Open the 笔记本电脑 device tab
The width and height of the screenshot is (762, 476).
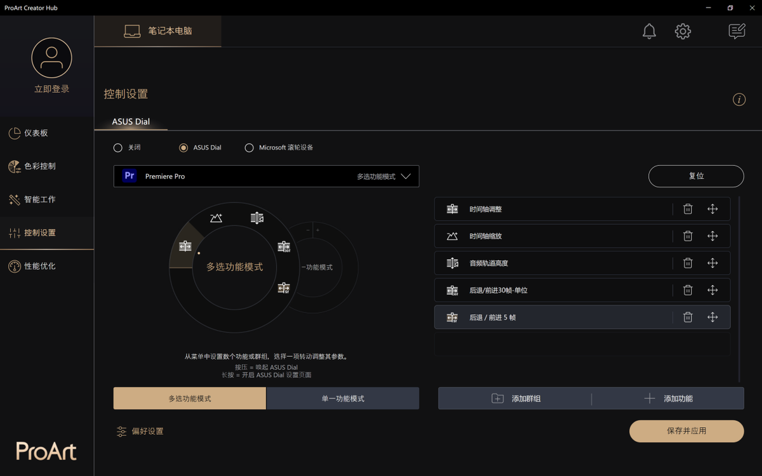tap(158, 31)
